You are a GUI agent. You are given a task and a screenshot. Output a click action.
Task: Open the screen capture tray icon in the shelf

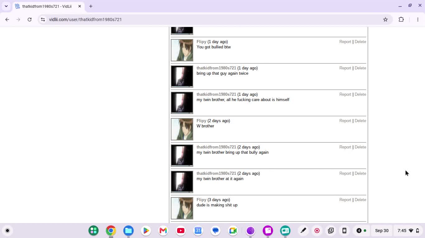point(331,231)
